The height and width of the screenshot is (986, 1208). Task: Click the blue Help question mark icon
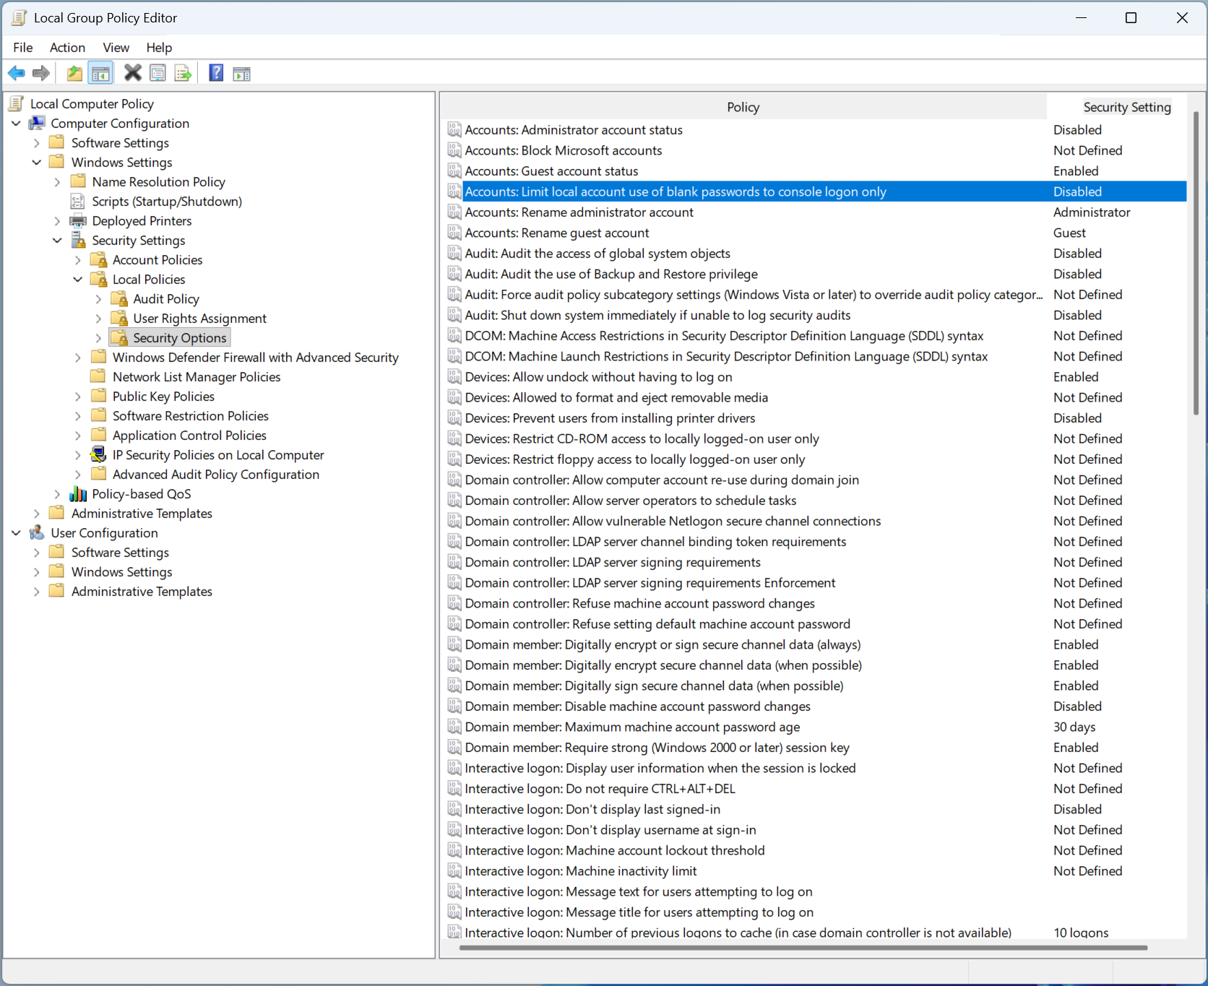click(x=215, y=73)
